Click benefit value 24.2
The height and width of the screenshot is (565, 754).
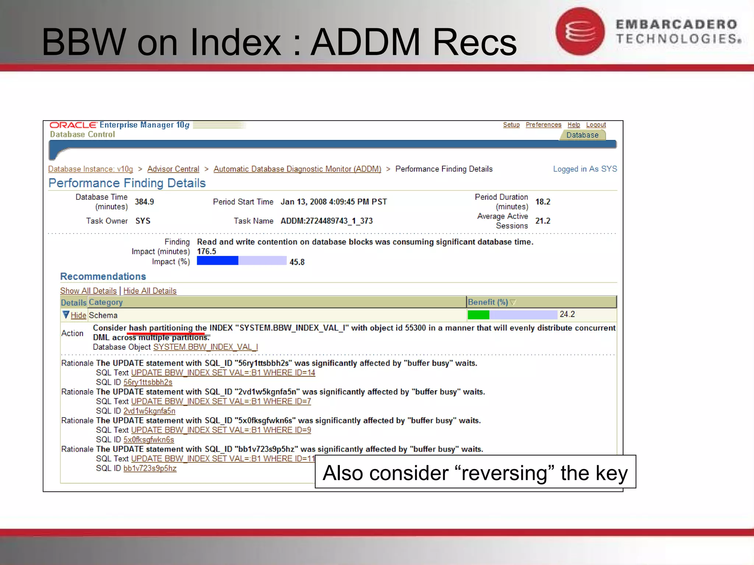(567, 314)
